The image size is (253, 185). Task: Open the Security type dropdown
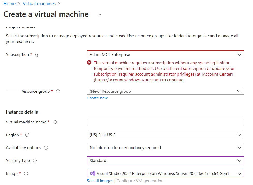point(165,160)
